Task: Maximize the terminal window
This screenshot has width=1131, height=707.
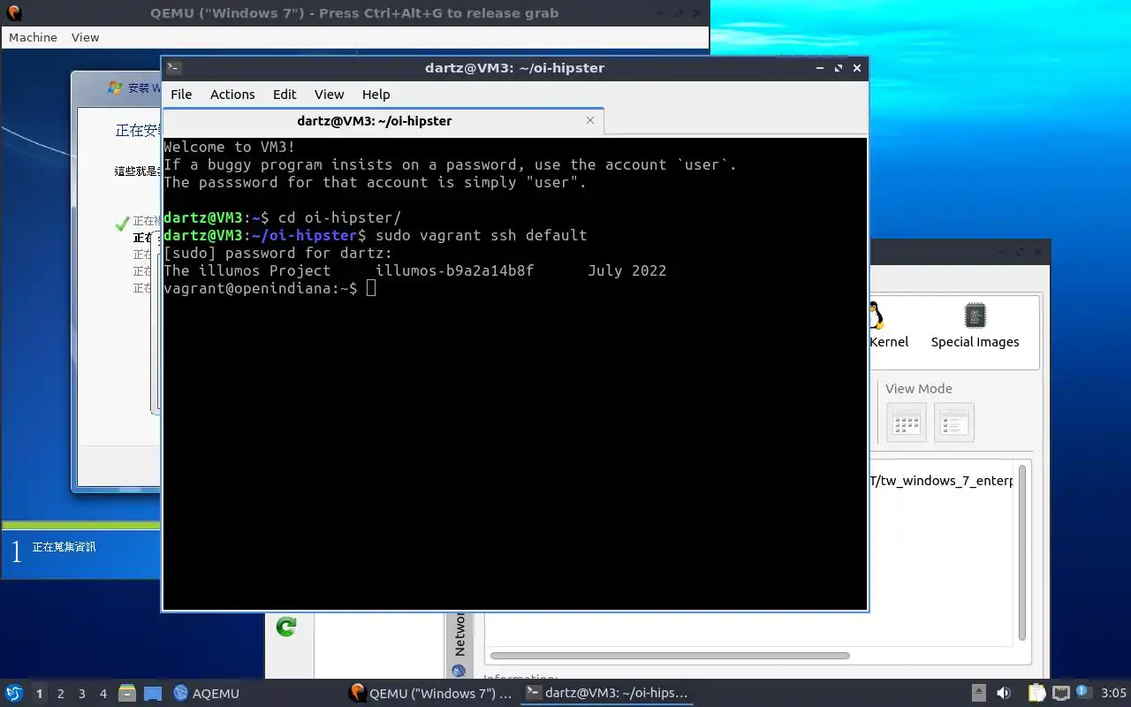Action: tap(839, 68)
